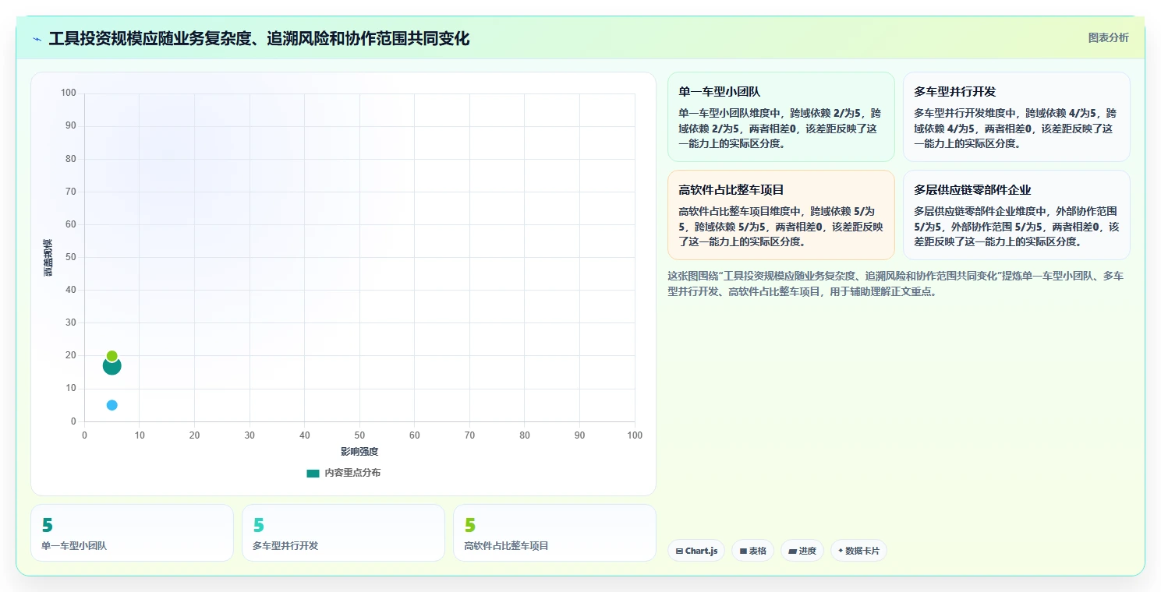The width and height of the screenshot is (1161, 592).
Task: Select the Chart.js tag chip
Action: 696,551
